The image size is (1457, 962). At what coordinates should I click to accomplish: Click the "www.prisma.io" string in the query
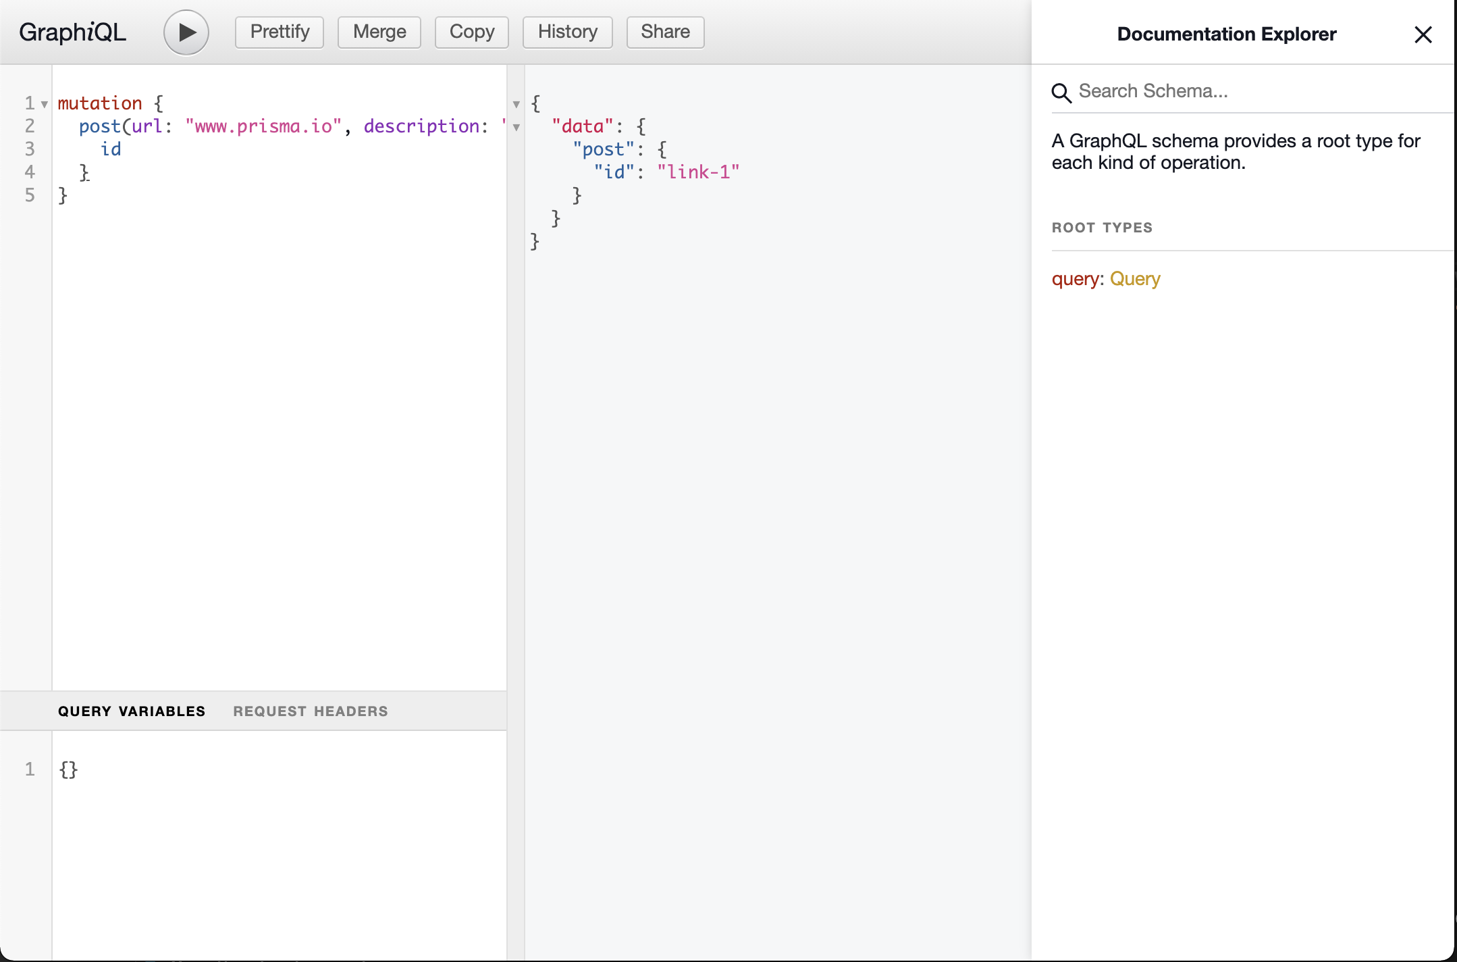pyautogui.click(x=263, y=126)
